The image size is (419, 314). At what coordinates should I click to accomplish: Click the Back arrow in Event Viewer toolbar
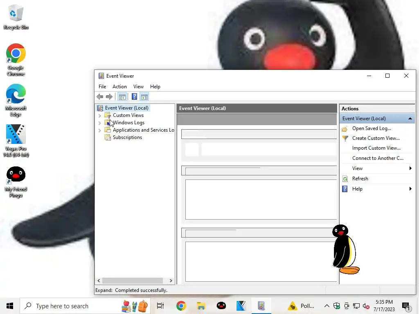100,96
